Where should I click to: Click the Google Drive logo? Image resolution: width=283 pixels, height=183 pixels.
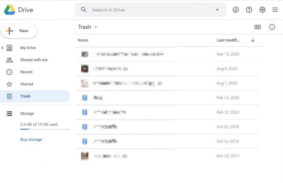(10, 10)
